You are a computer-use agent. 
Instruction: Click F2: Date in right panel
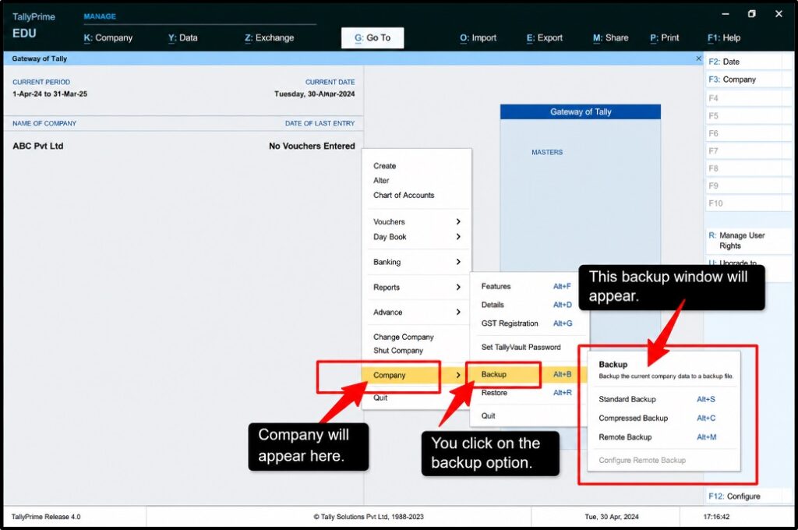(x=748, y=62)
